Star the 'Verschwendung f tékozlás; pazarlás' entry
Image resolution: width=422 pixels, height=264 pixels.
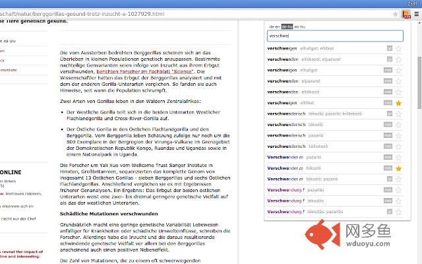398,212
